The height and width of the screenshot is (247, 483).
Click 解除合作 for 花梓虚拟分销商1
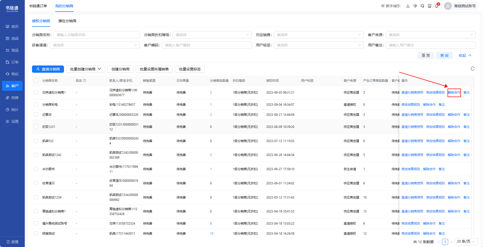tap(454, 93)
